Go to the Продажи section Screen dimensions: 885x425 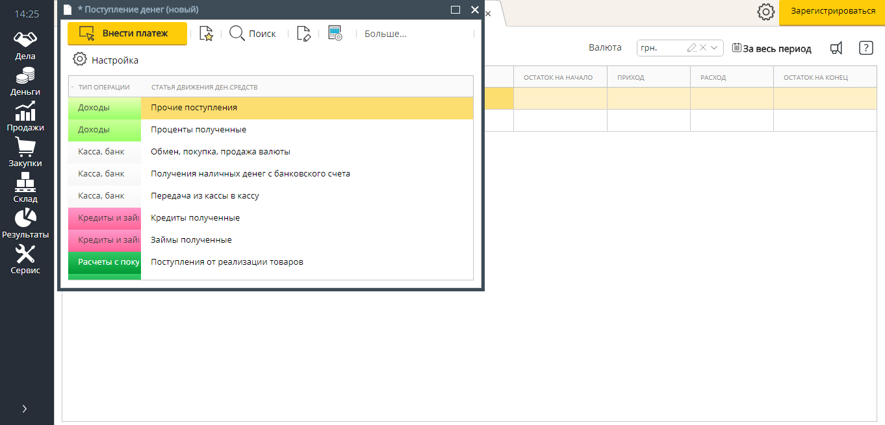pyautogui.click(x=25, y=117)
